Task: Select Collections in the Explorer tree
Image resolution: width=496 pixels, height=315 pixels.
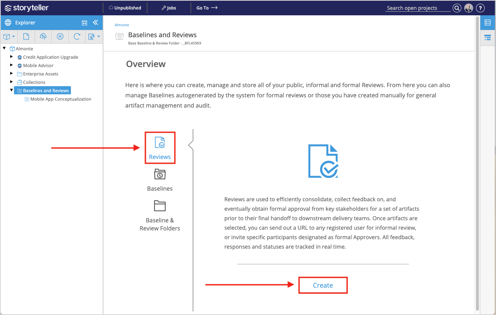Action: (x=34, y=82)
